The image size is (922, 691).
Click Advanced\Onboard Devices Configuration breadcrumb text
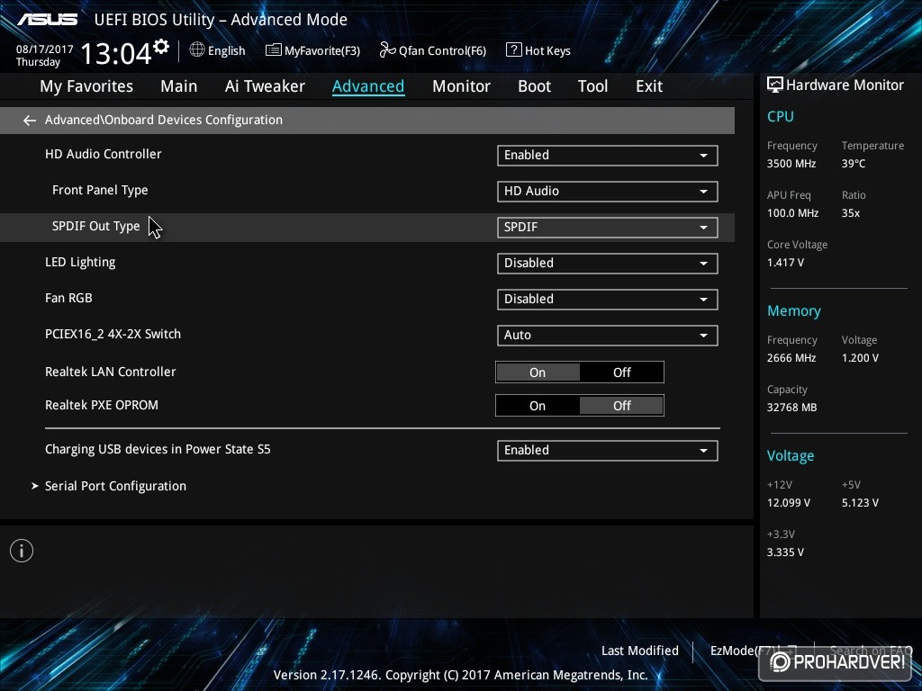(164, 120)
